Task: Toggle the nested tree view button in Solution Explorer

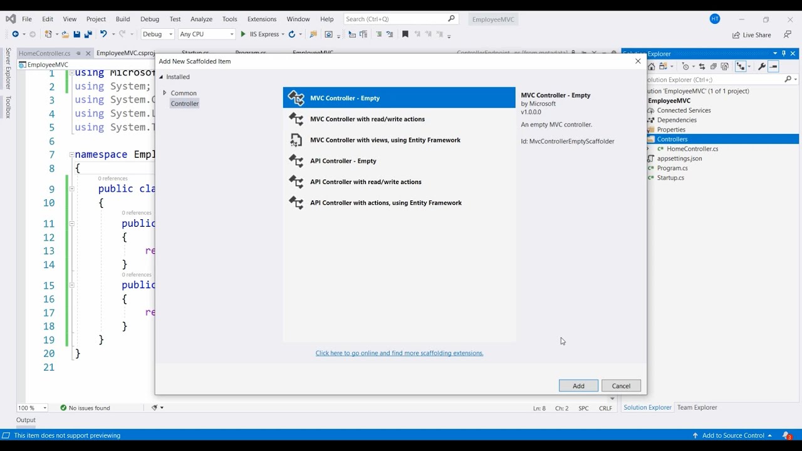Action: pyautogui.click(x=741, y=66)
